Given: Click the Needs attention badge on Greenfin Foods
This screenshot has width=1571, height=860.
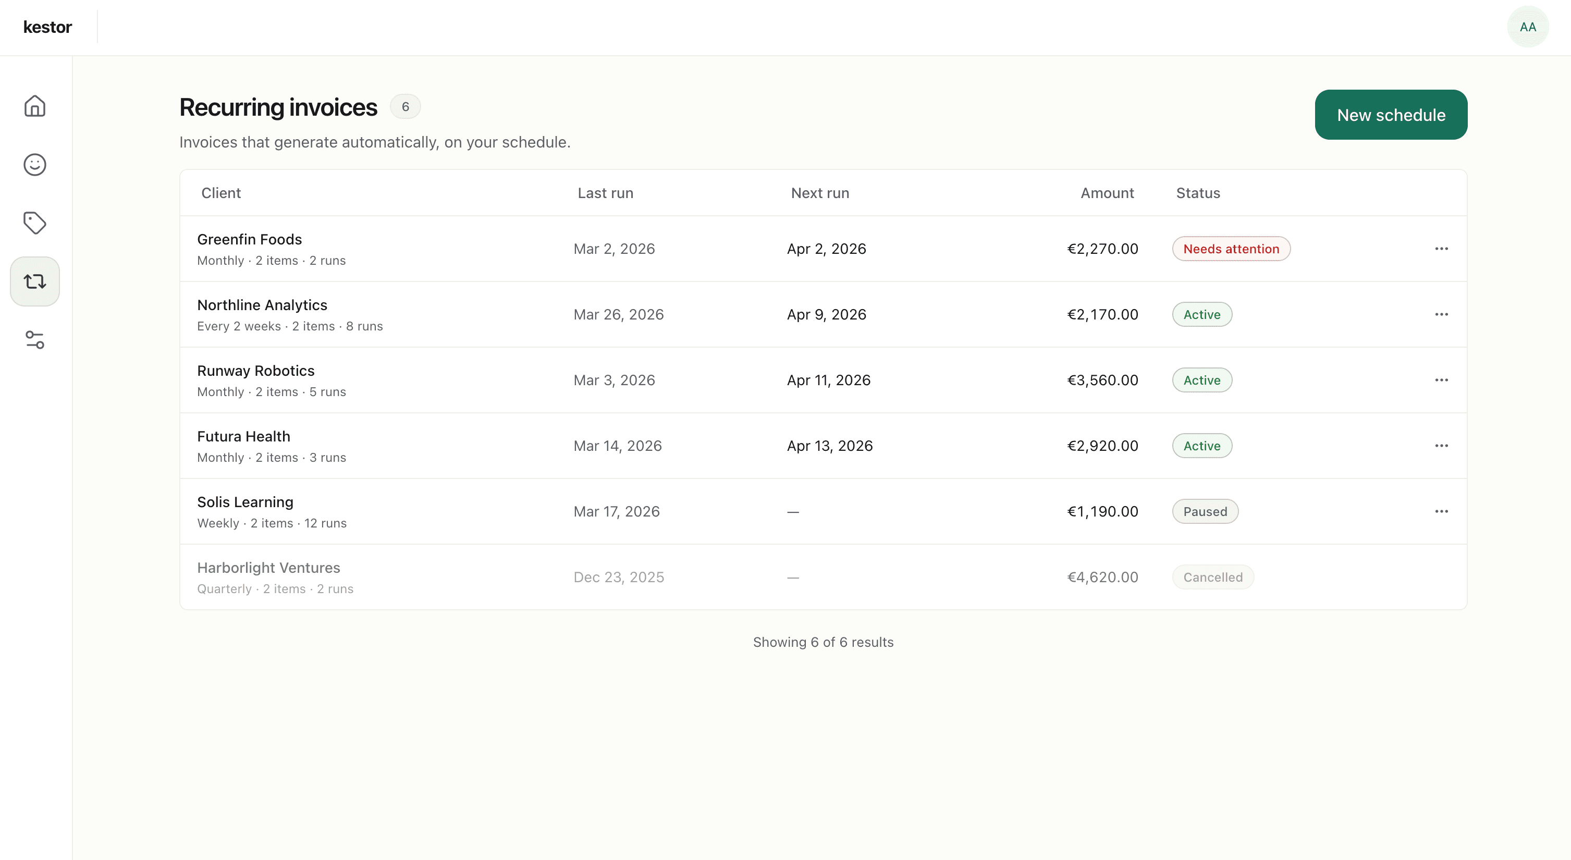Looking at the screenshot, I should tap(1231, 248).
